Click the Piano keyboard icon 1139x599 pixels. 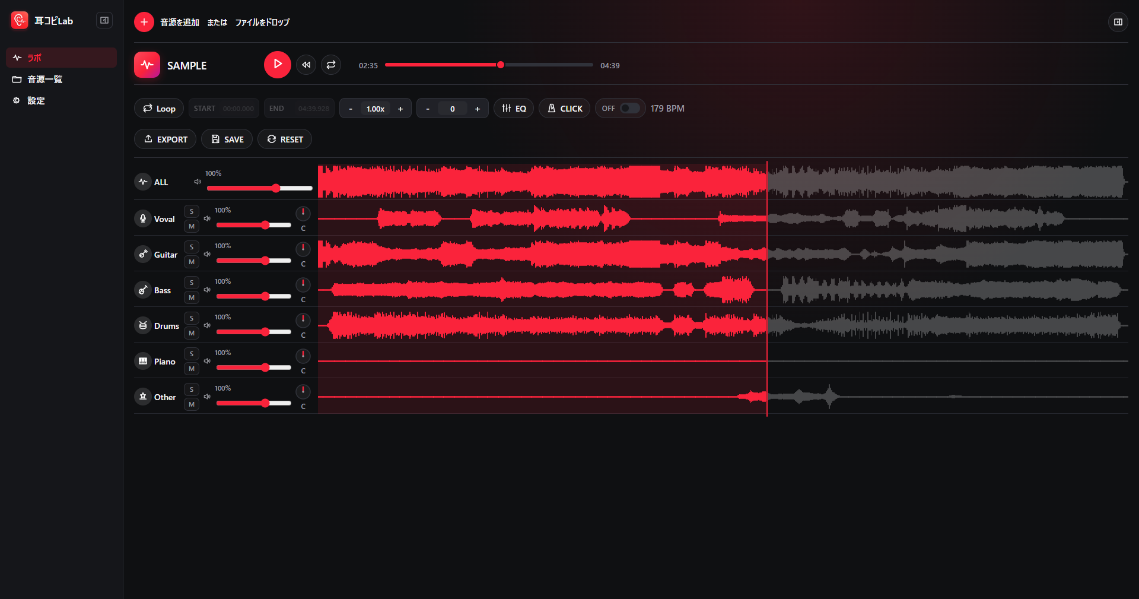click(x=143, y=361)
